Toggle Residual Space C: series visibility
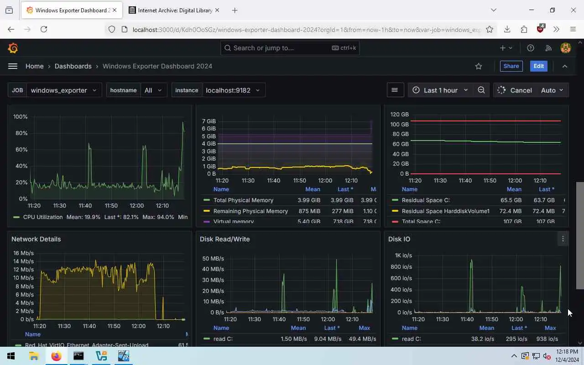 (426, 200)
